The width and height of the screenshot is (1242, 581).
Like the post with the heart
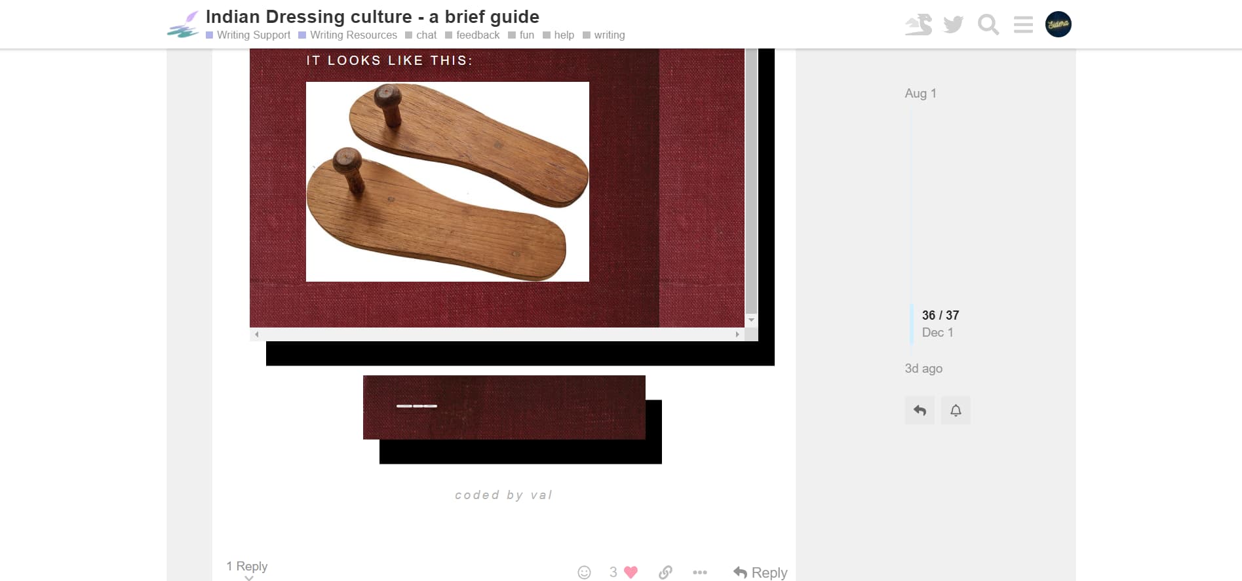pyautogui.click(x=631, y=572)
